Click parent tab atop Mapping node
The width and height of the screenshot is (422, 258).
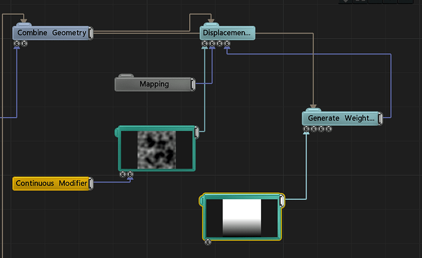click(126, 76)
